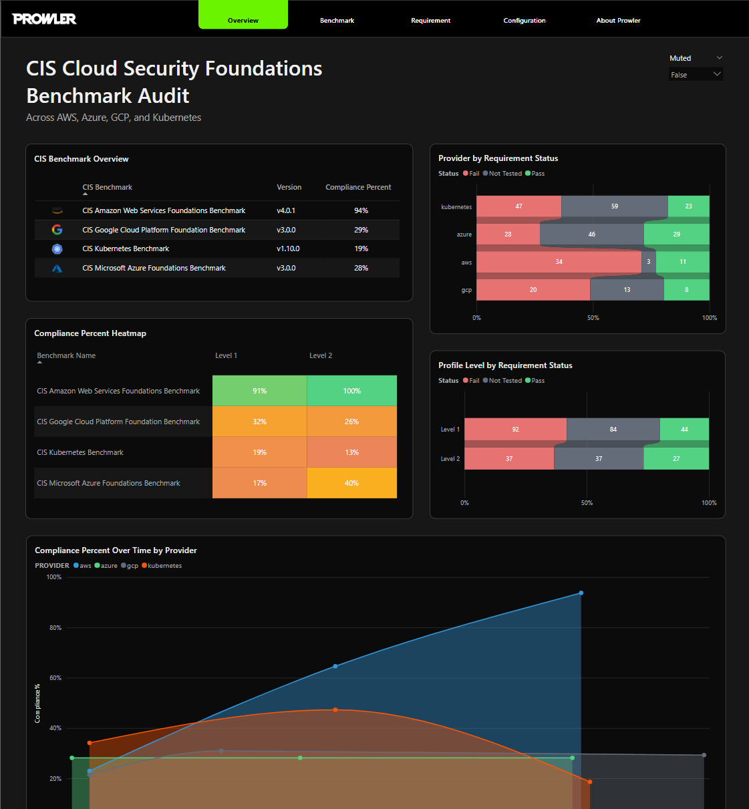The height and width of the screenshot is (809, 749).
Task: Click the Level 1 heatmap column header
Action: click(x=226, y=355)
